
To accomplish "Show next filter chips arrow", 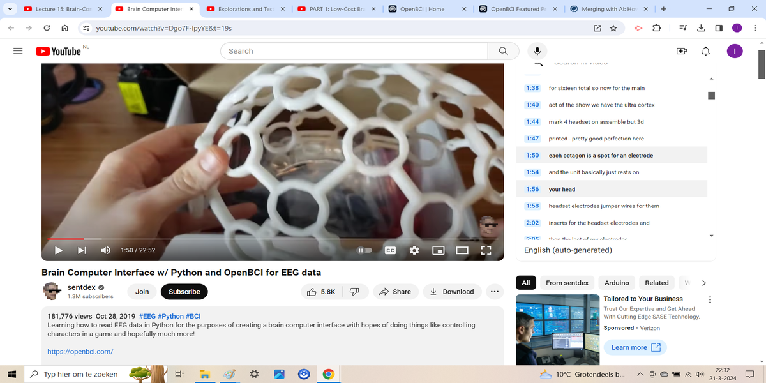I will click(703, 283).
